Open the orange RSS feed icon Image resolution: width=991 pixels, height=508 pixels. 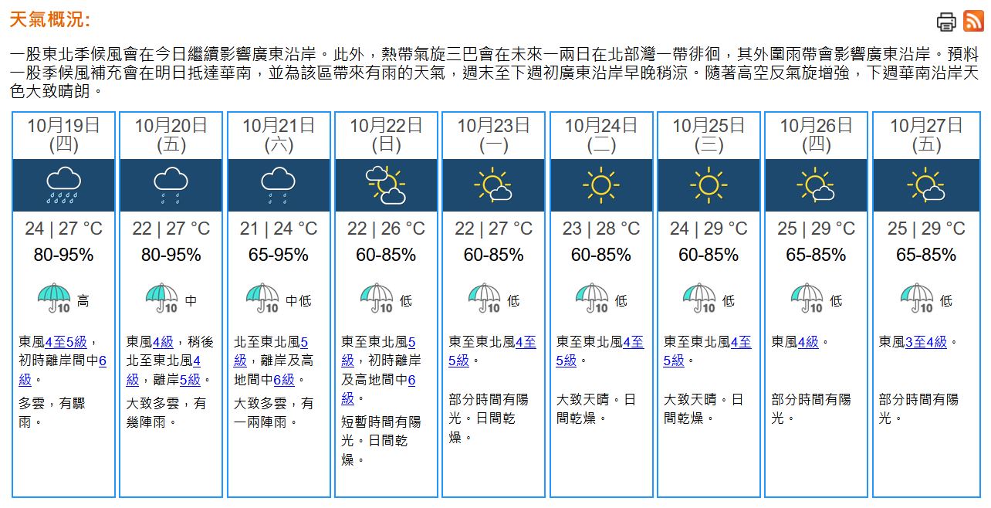[x=973, y=22]
